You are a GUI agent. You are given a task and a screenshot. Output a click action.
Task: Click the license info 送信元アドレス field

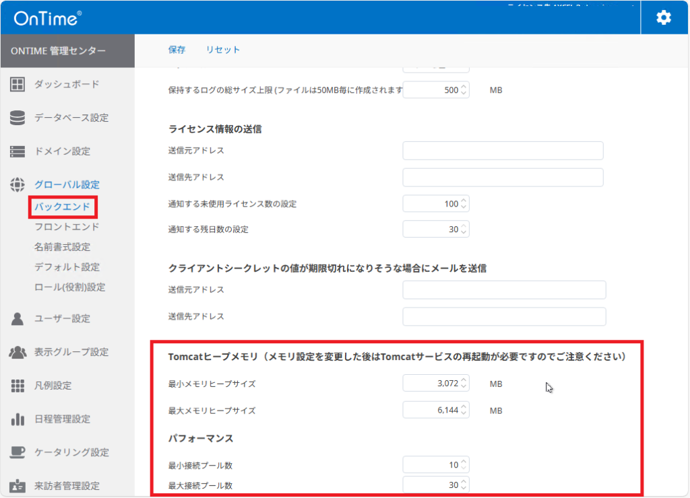pyautogui.click(x=503, y=151)
